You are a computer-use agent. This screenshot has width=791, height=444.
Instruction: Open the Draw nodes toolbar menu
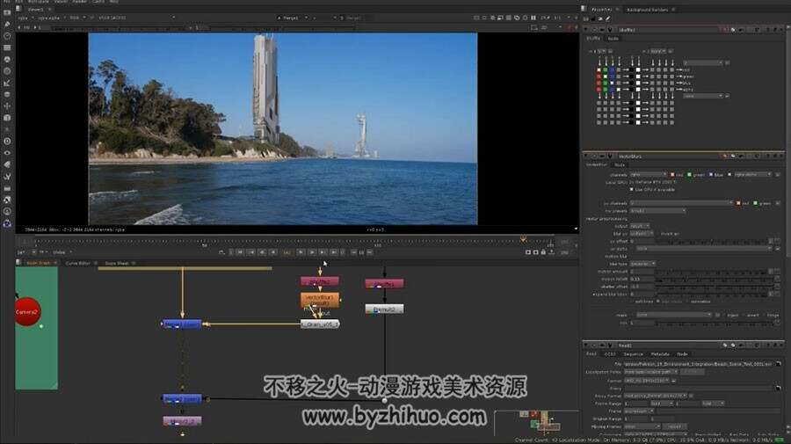7,25
